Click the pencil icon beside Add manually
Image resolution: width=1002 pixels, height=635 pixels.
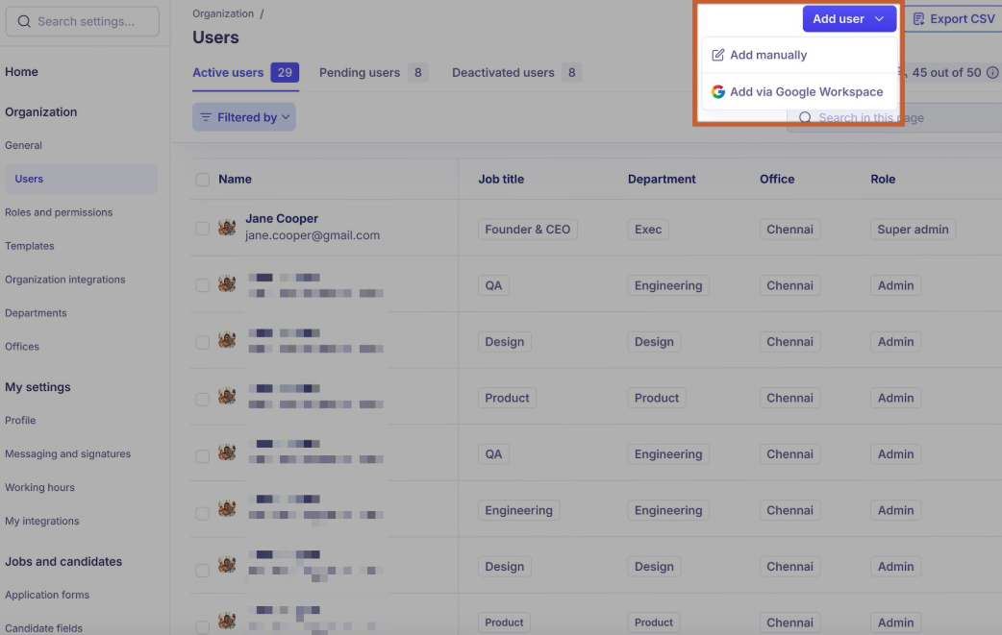pyautogui.click(x=717, y=55)
